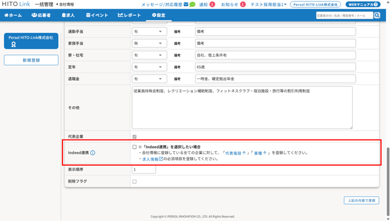Screen dimensions: 390x221
Task: Follow the 業種 link
Action: 260,153
